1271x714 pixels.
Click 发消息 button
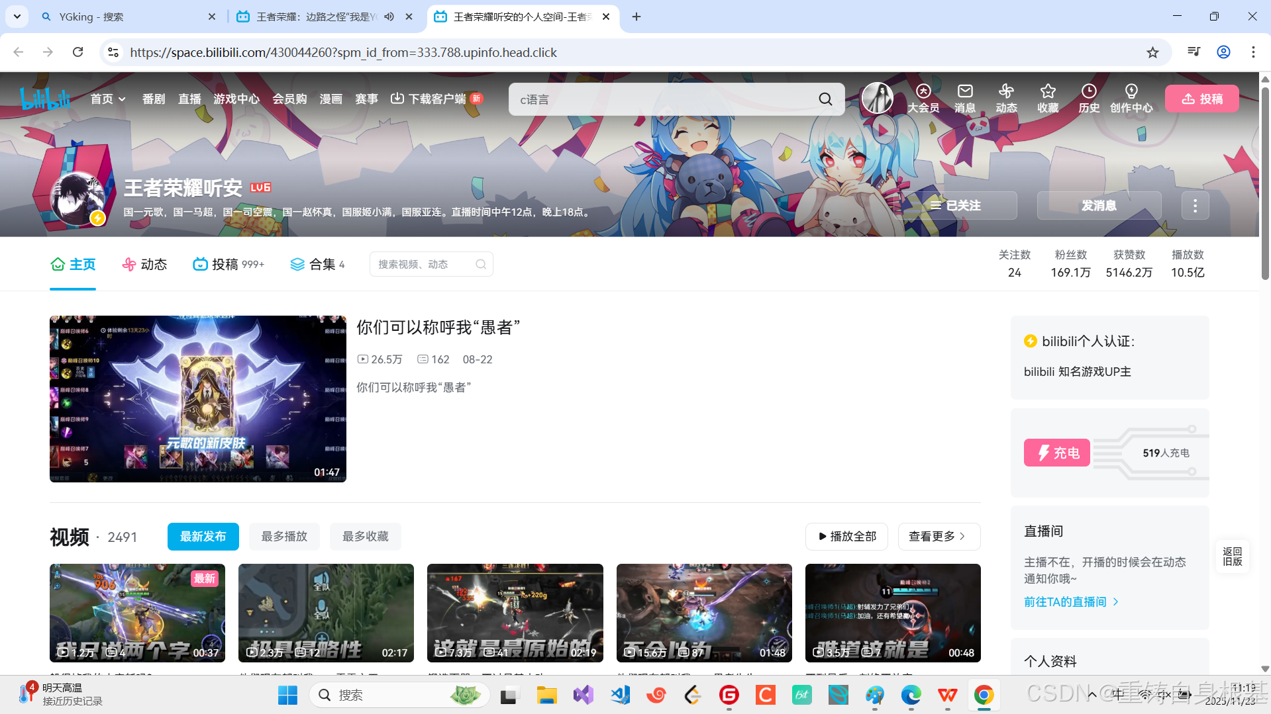(x=1099, y=206)
